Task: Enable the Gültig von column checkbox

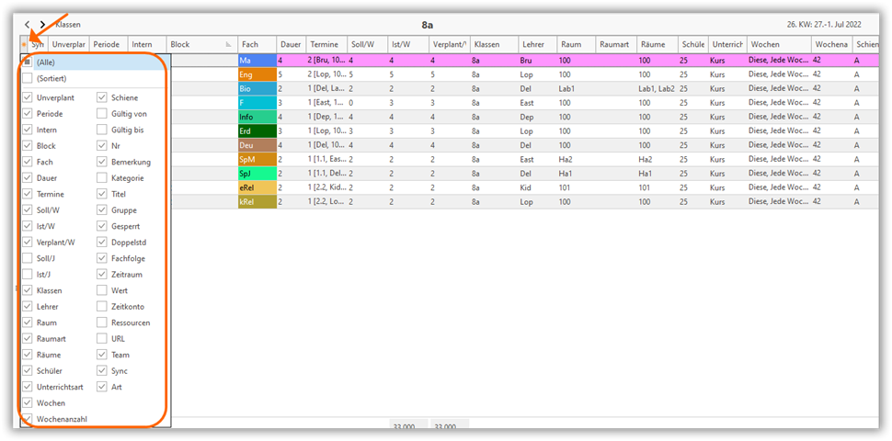Action: click(102, 114)
